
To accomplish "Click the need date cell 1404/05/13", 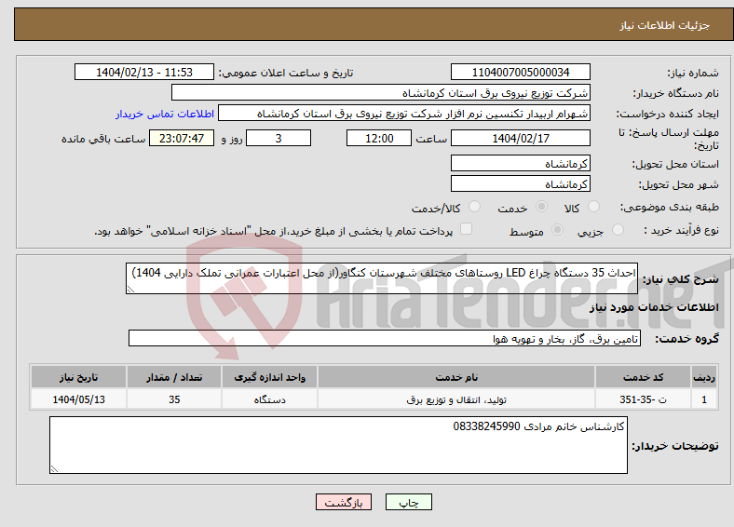I will tap(78, 399).
